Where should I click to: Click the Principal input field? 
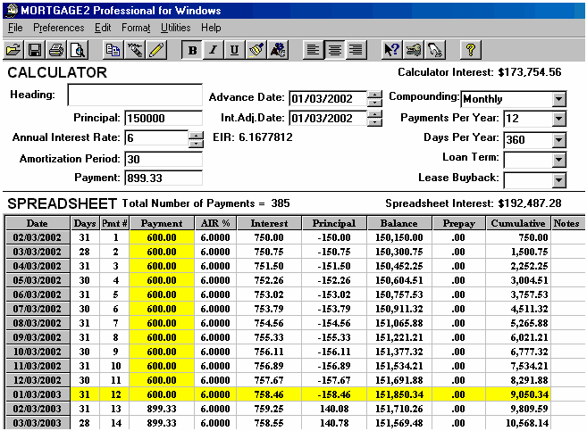coord(163,119)
